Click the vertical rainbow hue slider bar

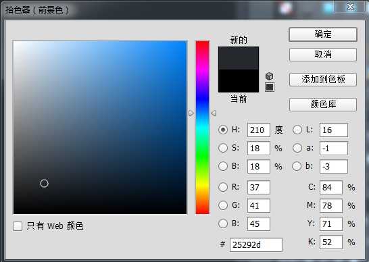click(x=202, y=128)
